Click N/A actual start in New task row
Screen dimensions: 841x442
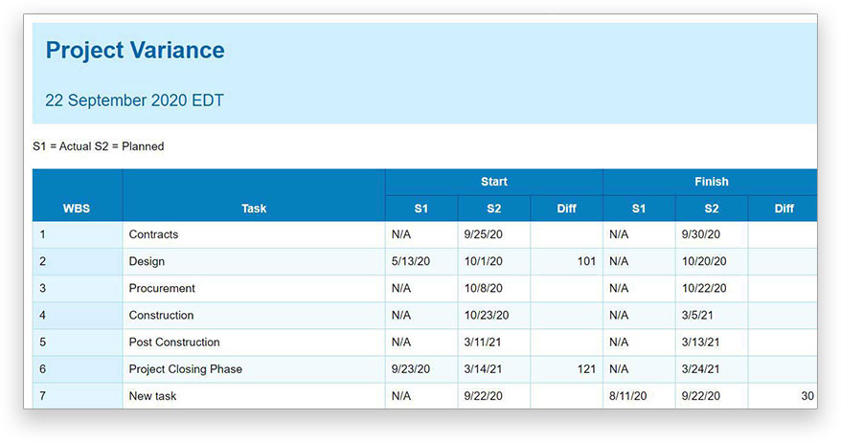401,396
